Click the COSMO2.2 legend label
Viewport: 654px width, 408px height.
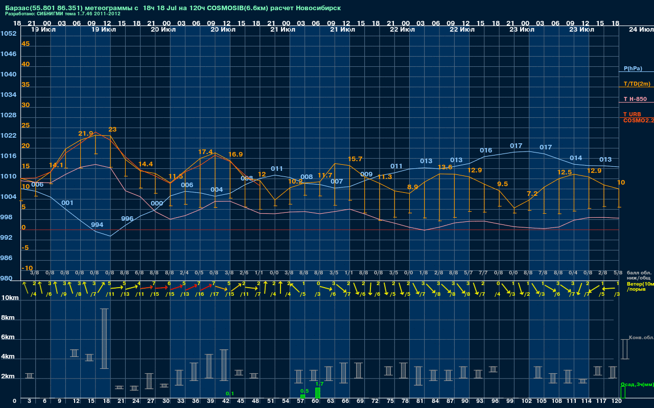639,120
